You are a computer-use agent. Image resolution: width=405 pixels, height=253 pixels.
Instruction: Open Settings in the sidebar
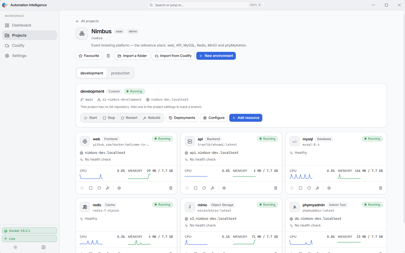[29, 56]
